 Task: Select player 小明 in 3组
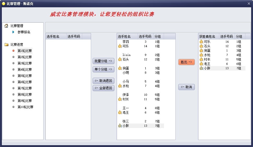[x=126, y=73]
